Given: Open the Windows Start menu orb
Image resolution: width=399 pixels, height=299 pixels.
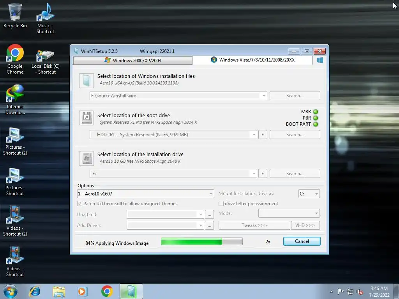Looking at the screenshot, I should pyautogui.click(x=11, y=291).
